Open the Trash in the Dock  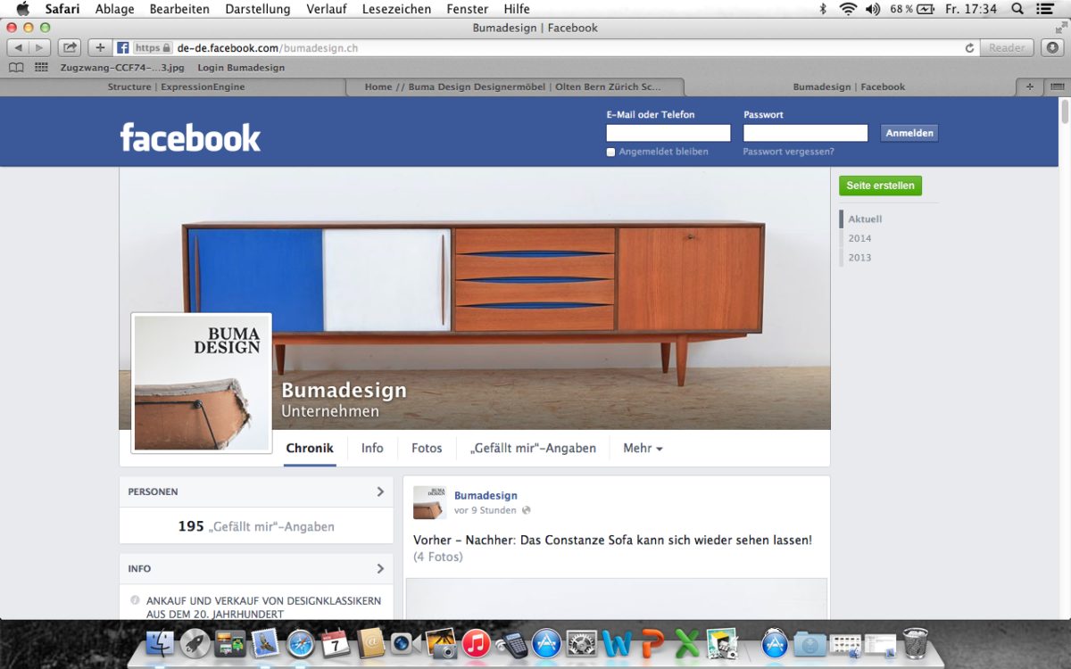click(x=915, y=642)
